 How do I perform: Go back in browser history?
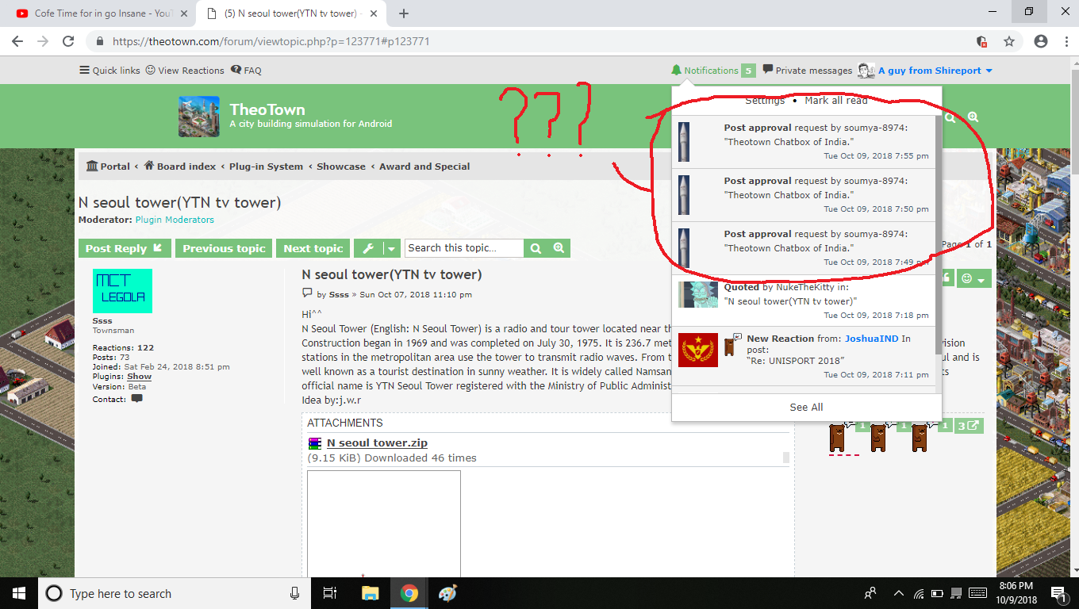point(17,41)
